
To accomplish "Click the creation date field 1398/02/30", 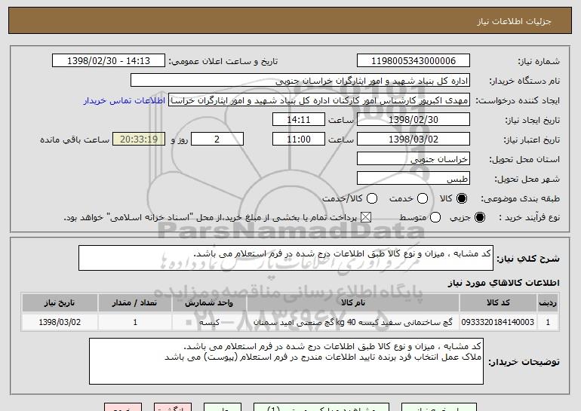I will tap(413, 120).
